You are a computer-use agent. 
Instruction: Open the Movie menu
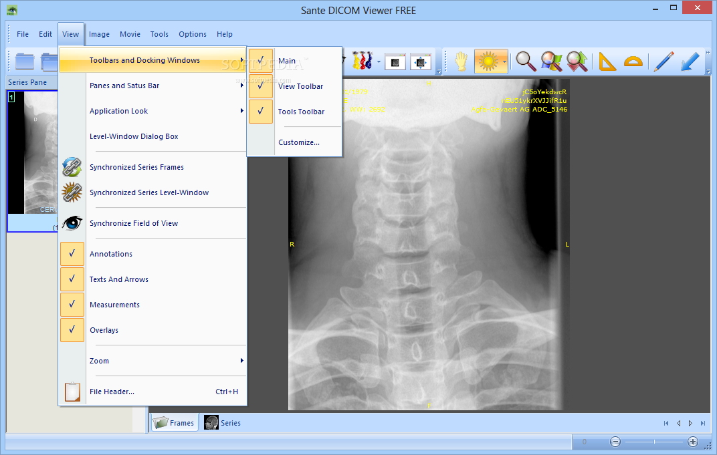tap(130, 34)
